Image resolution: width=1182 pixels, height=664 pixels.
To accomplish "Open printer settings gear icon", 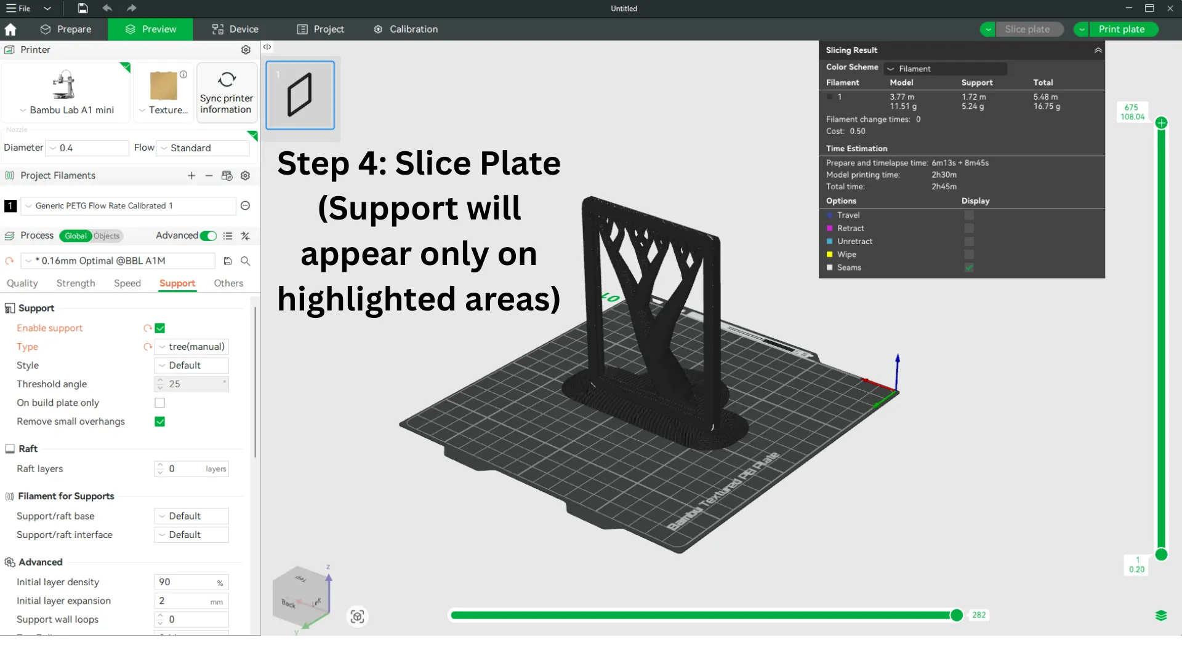I will pos(246,50).
